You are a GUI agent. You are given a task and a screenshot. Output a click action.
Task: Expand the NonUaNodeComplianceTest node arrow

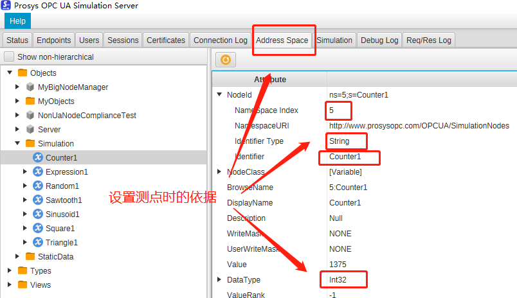click(x=17, y=115)
